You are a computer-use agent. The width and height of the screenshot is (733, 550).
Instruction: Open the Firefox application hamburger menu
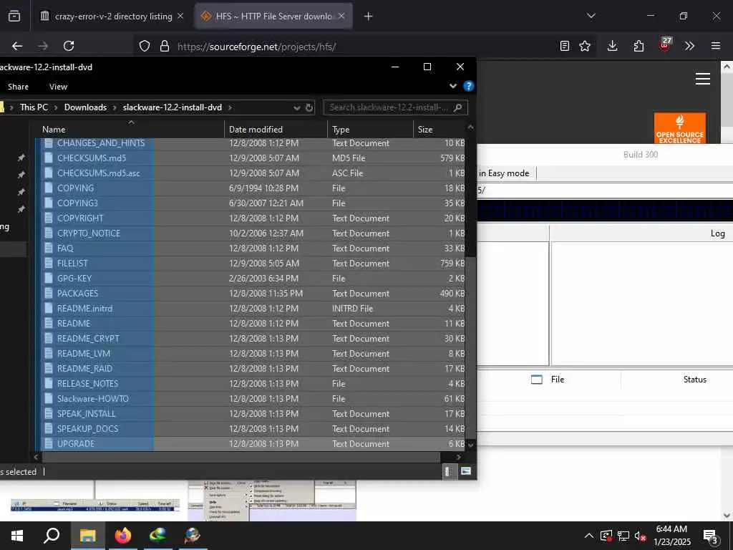716,46
